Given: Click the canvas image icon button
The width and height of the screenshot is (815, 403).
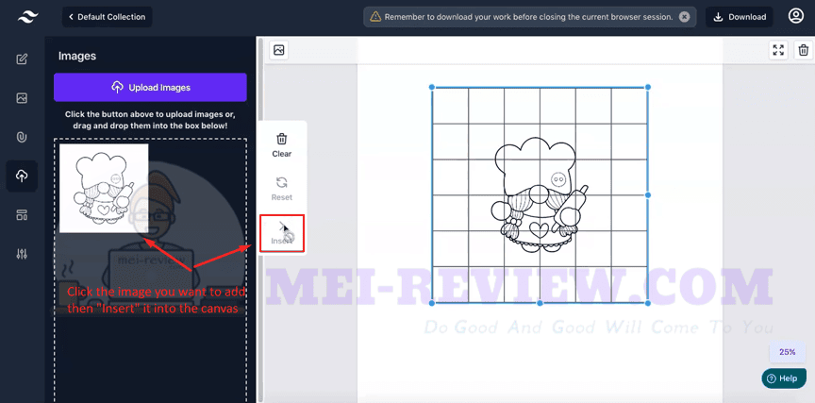Looking at the screenshot, I should (279, 50).
